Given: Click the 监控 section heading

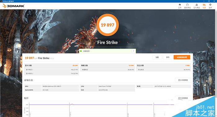Looking at the screenshot, I should [26, 98].
